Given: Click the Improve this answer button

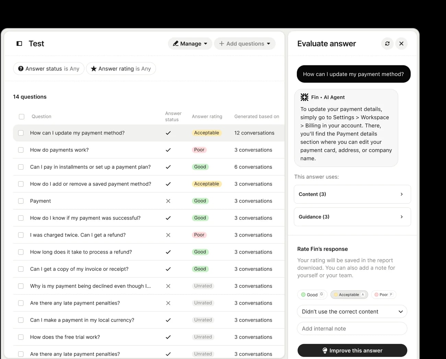Looking at the screenshot, I should [x=352, y=350].
